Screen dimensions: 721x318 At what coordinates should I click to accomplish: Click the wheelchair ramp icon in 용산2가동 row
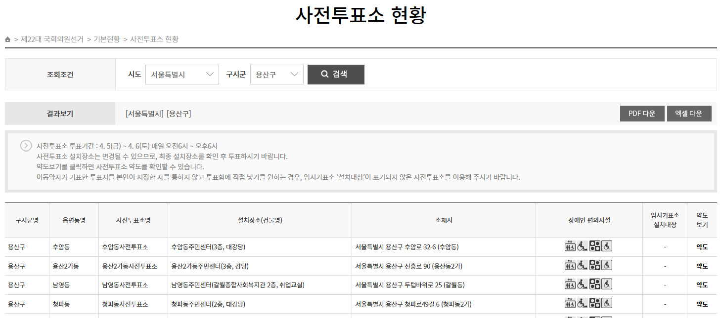click(x=582, y=265)
